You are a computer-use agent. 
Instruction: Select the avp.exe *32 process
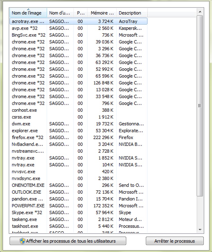[79, 28]
